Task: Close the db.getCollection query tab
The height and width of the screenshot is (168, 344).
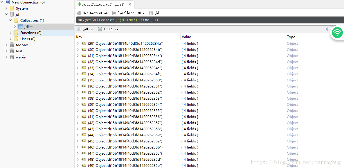Action: point(130,4)
